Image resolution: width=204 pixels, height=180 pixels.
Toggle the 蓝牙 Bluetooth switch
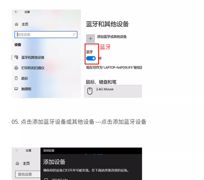[91, 58]
